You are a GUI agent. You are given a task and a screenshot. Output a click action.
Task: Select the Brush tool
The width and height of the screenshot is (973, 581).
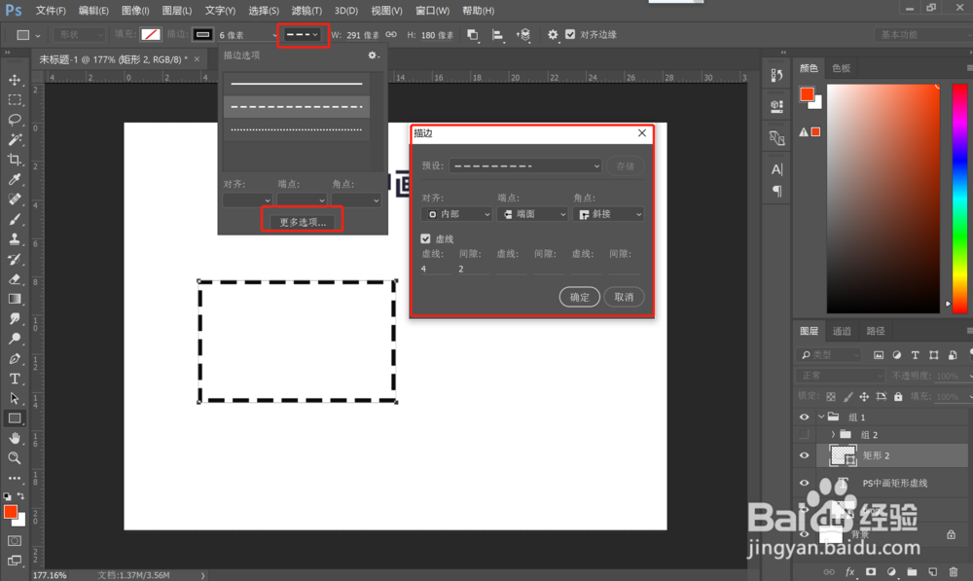[x=15, y=219]
